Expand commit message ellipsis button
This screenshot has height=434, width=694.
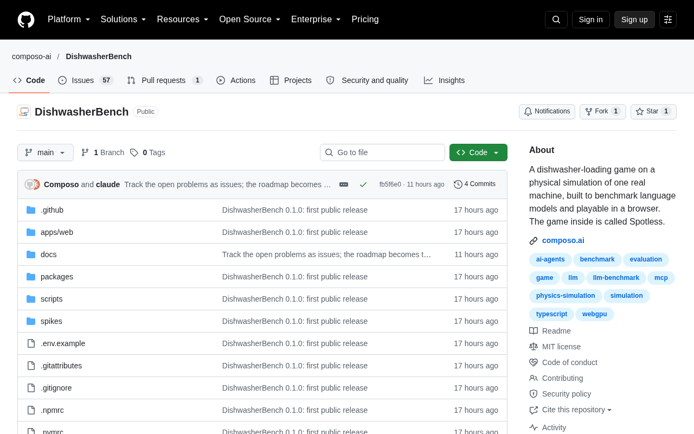(344, 184)
